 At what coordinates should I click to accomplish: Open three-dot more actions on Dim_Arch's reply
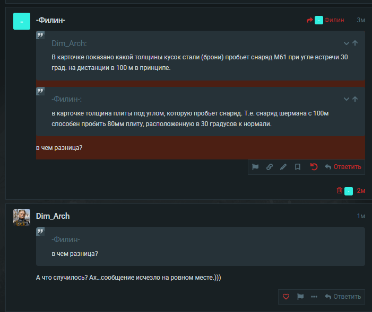314,297
